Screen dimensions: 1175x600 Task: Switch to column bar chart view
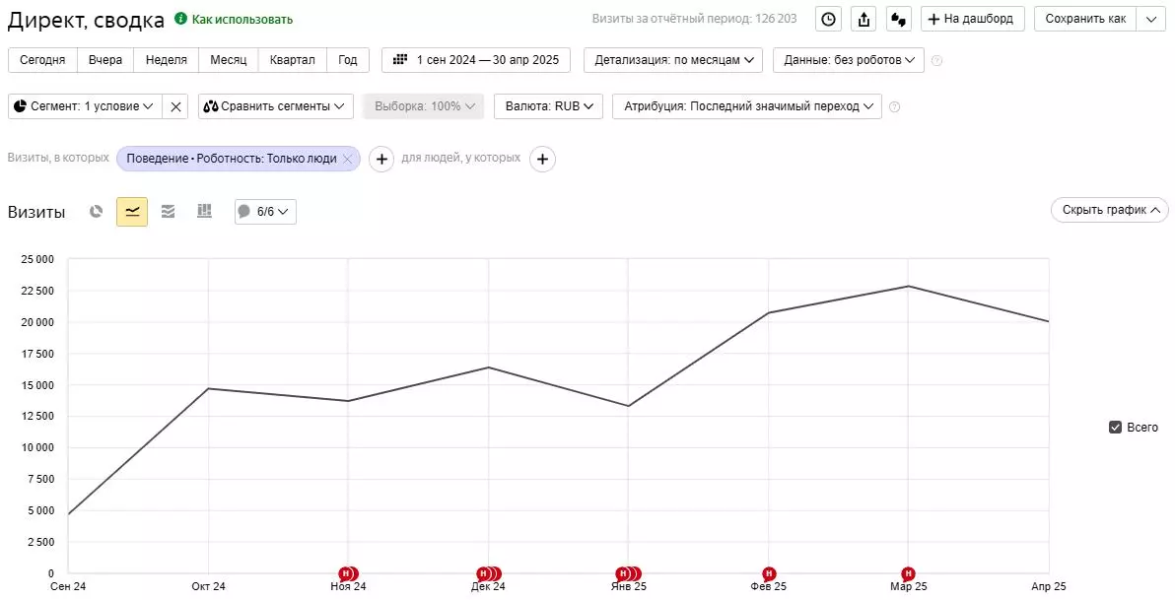(204, 211)
